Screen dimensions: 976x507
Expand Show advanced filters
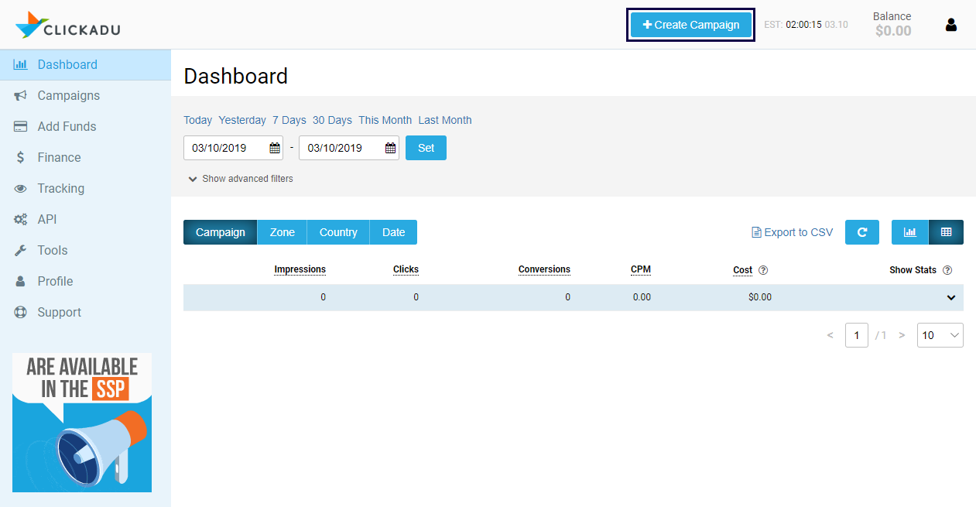point(241,179)
